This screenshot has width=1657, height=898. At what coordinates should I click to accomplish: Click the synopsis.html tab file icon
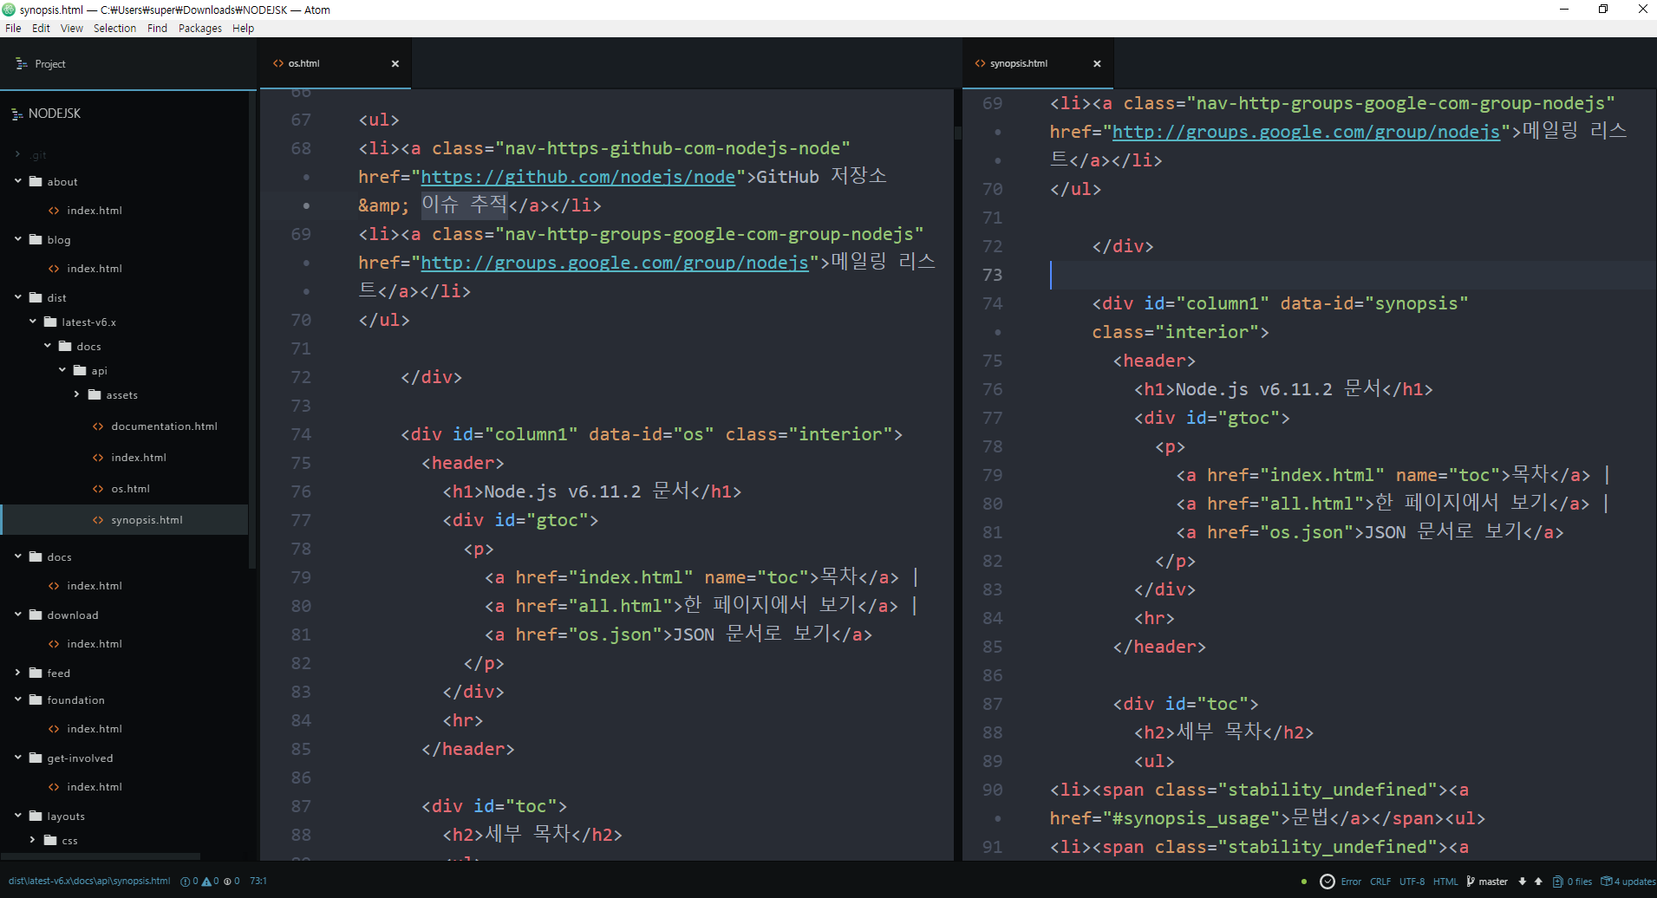tap(980, 64)
